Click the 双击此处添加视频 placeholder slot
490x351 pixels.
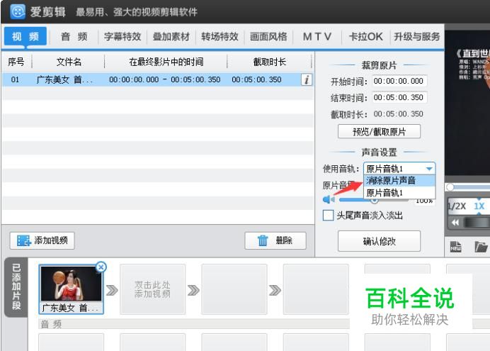[x=152, y=289]
